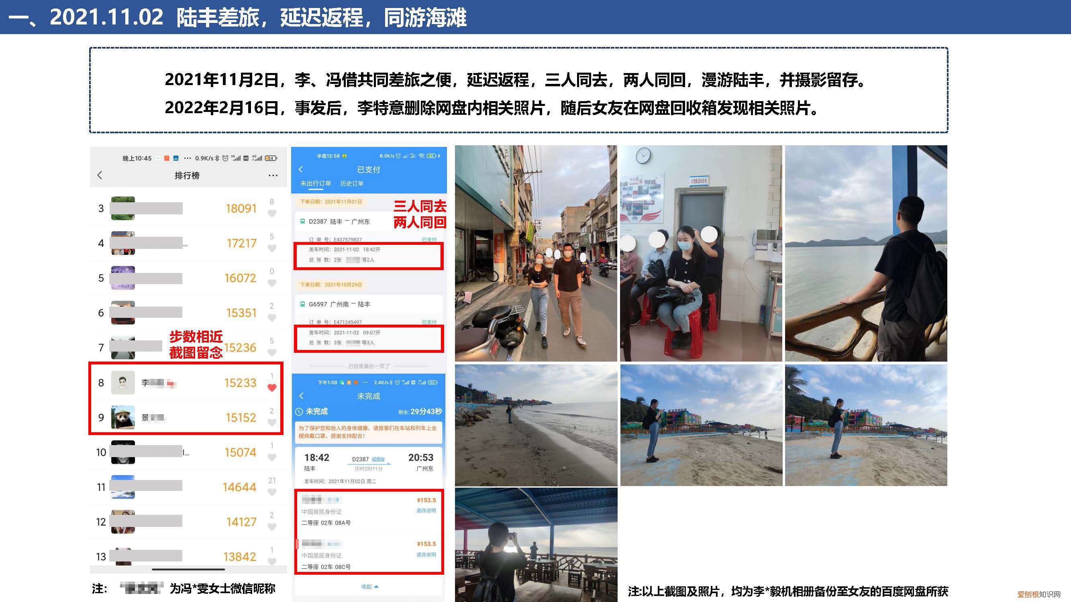1071x602 pixels.
Task: Like the rank 3 entry with 18091 steps
Action: tap(272, 213)
